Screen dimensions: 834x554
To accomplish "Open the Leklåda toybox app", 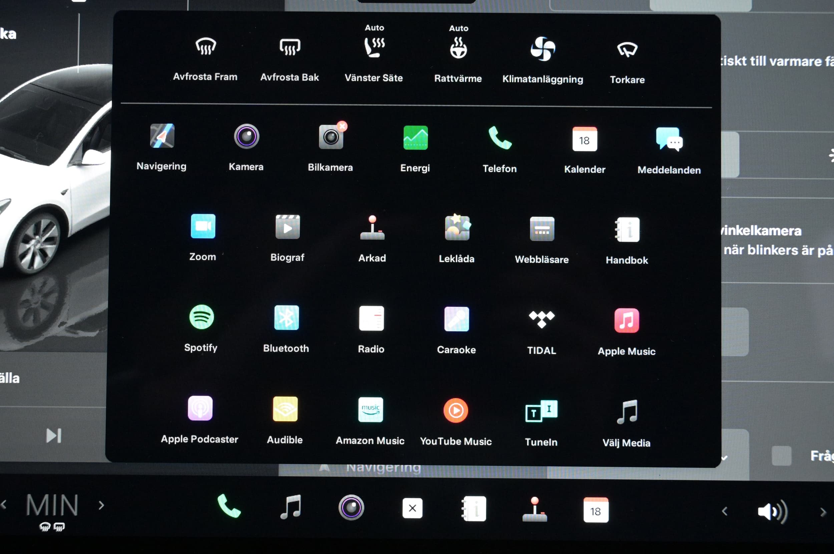I will point(457,239).
